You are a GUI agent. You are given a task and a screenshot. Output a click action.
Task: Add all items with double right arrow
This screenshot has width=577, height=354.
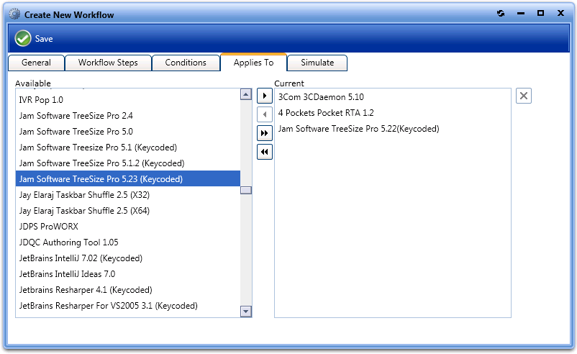(265, 133)
